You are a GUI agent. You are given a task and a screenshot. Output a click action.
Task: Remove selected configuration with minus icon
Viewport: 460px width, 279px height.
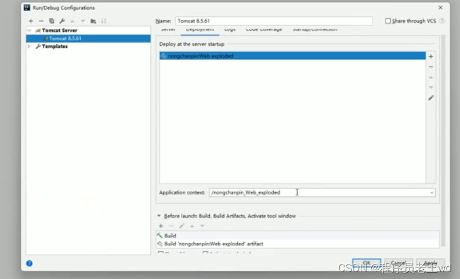pos(41,21)
